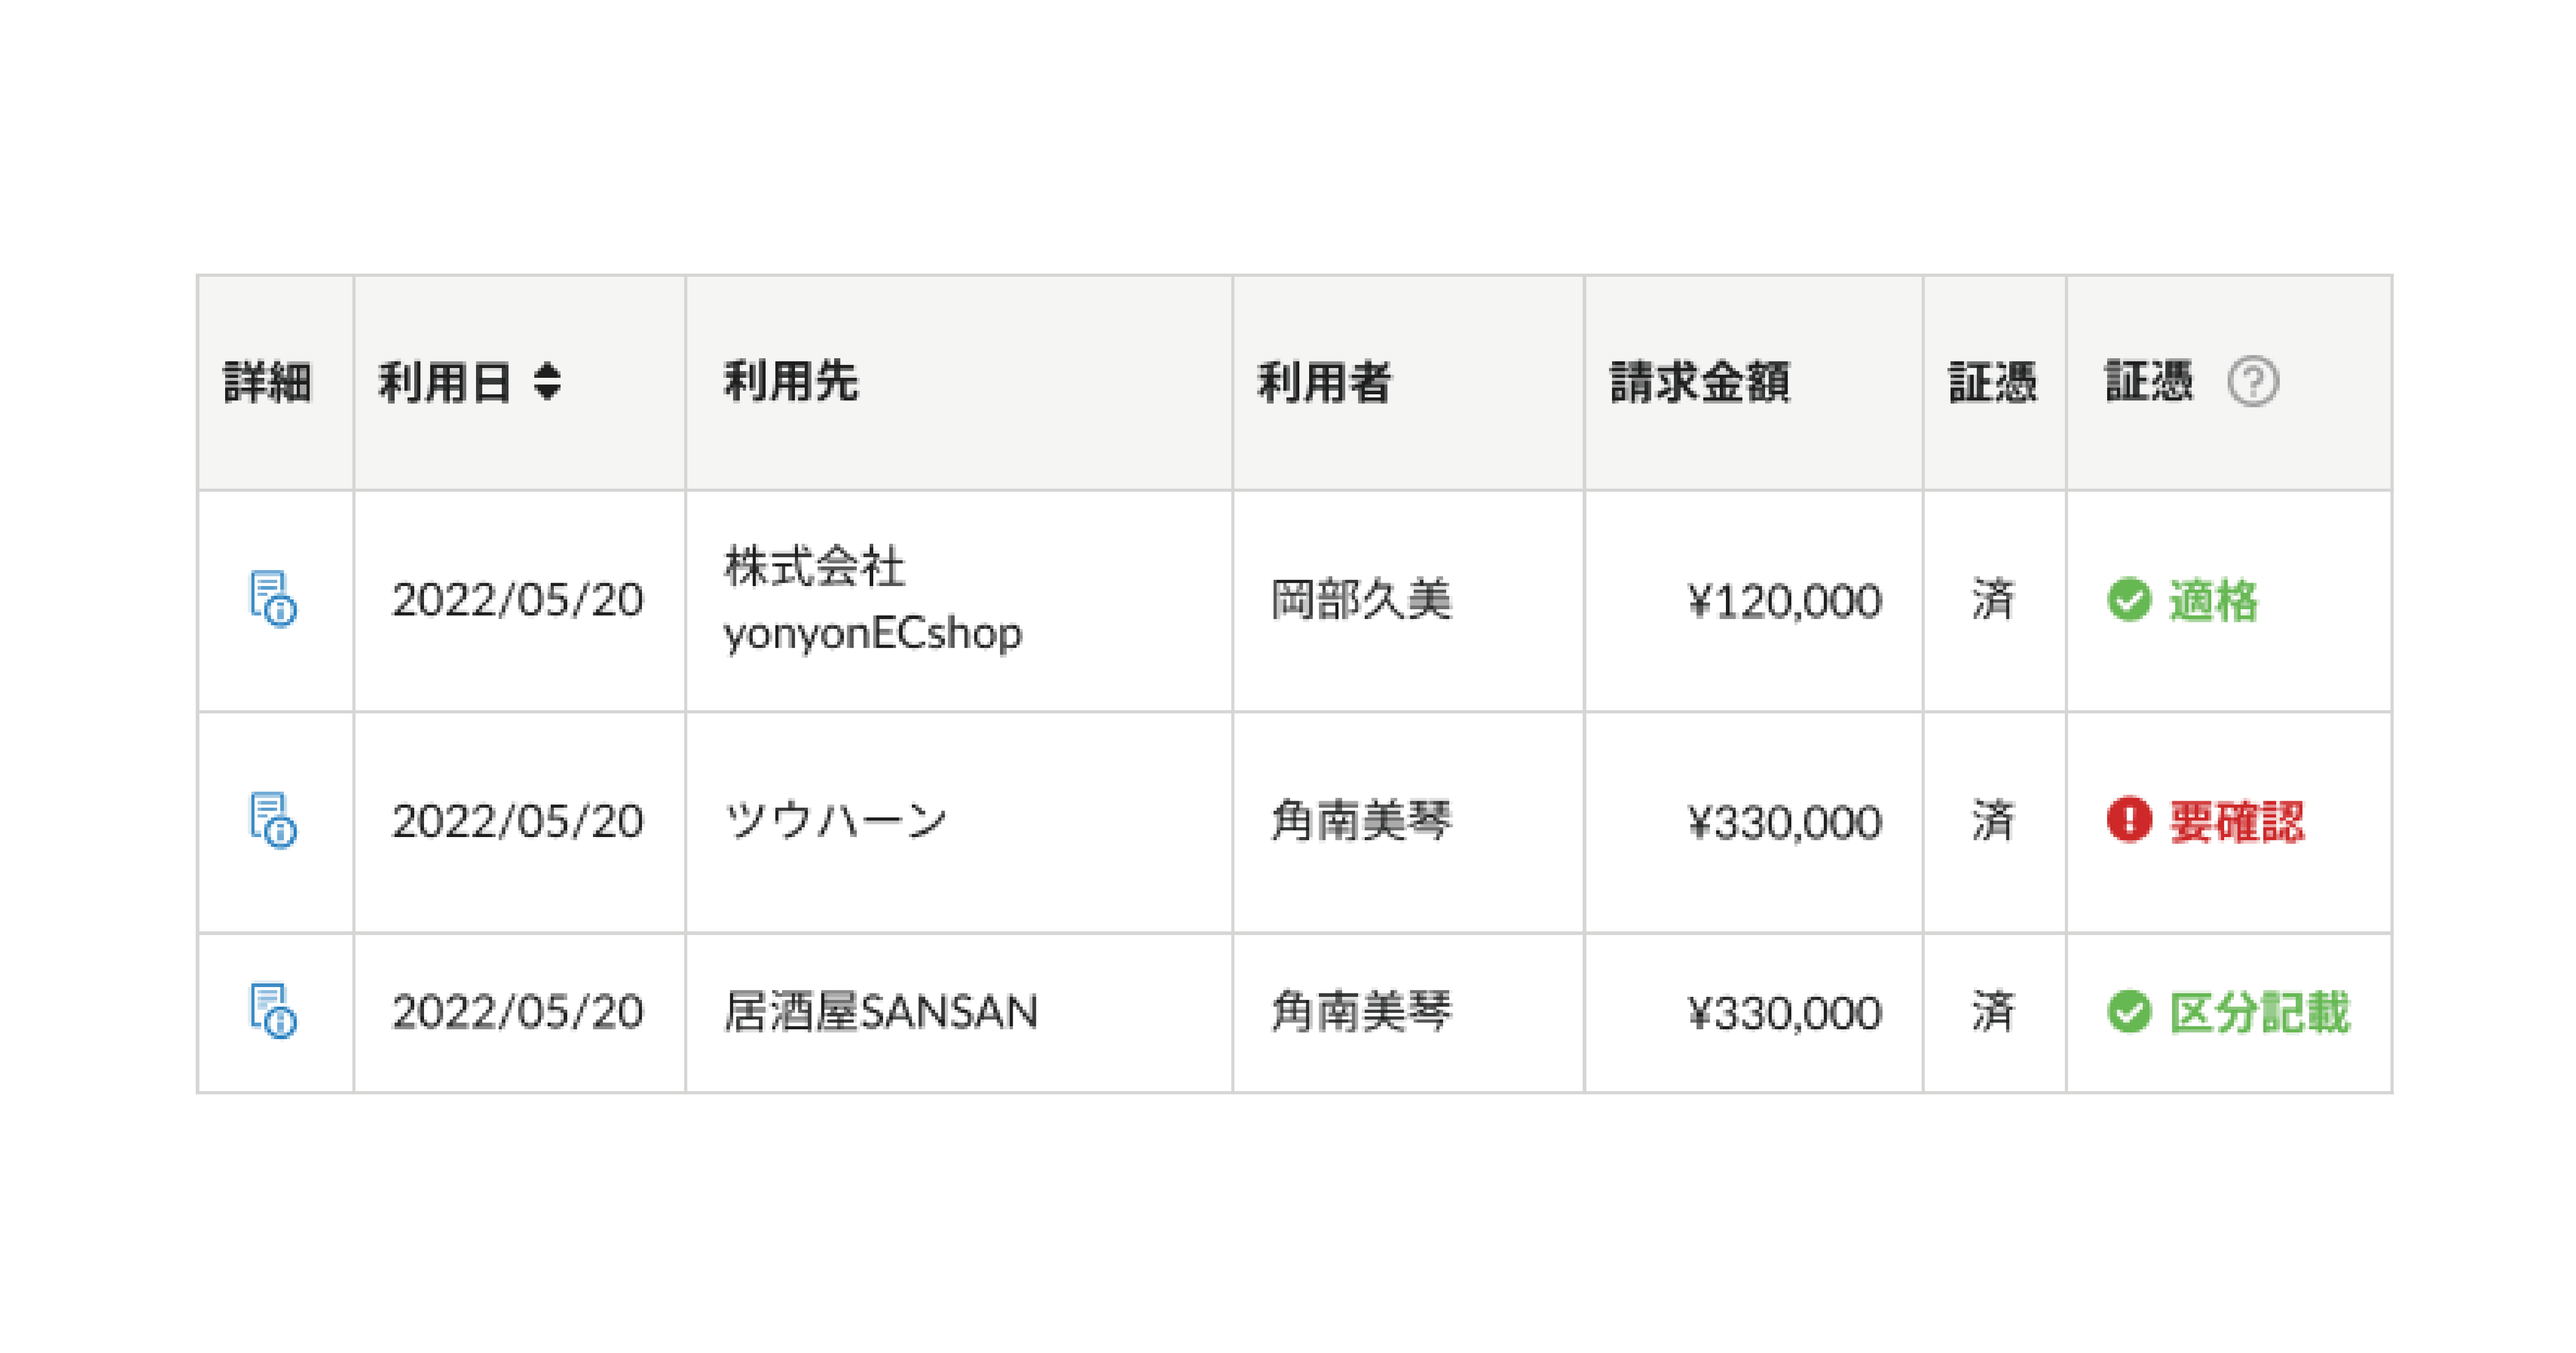Select the 居酒屋SANSAN merchant cell
The width and height of the screenshot is (2576, 1353).
[880, 1012]
